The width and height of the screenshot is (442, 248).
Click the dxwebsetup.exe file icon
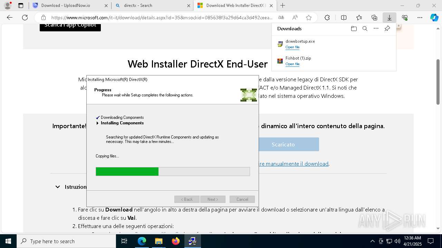(280, 44)
